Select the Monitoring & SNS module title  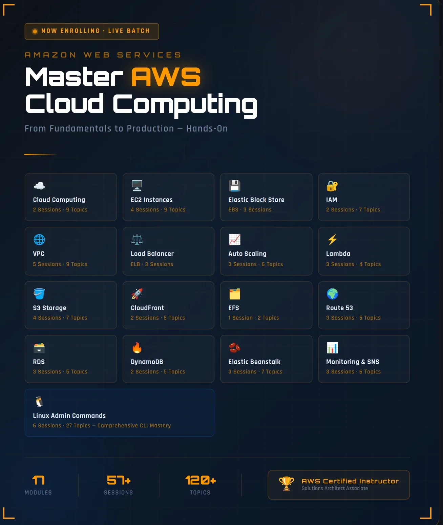pyautogui.click(x=353, y=362)
